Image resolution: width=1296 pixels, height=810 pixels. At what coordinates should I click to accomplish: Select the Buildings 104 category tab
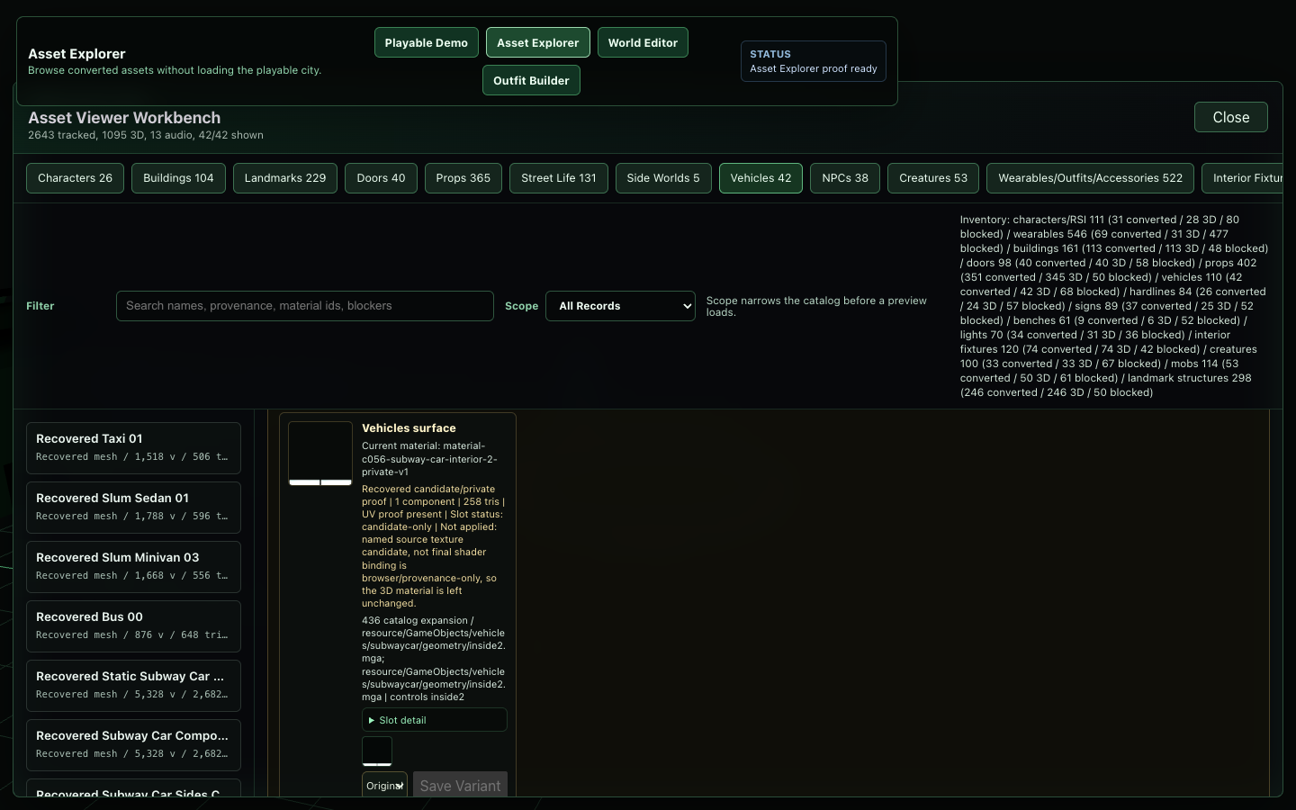(x=178, y=178)
